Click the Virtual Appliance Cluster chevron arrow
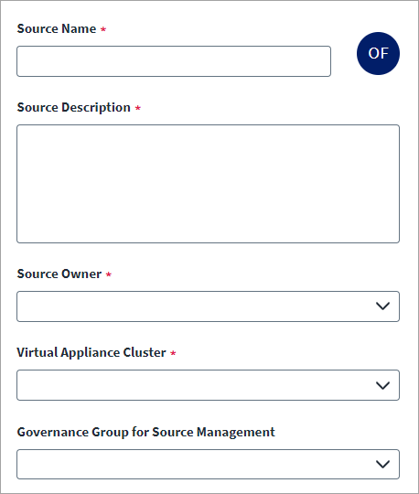 382,385
